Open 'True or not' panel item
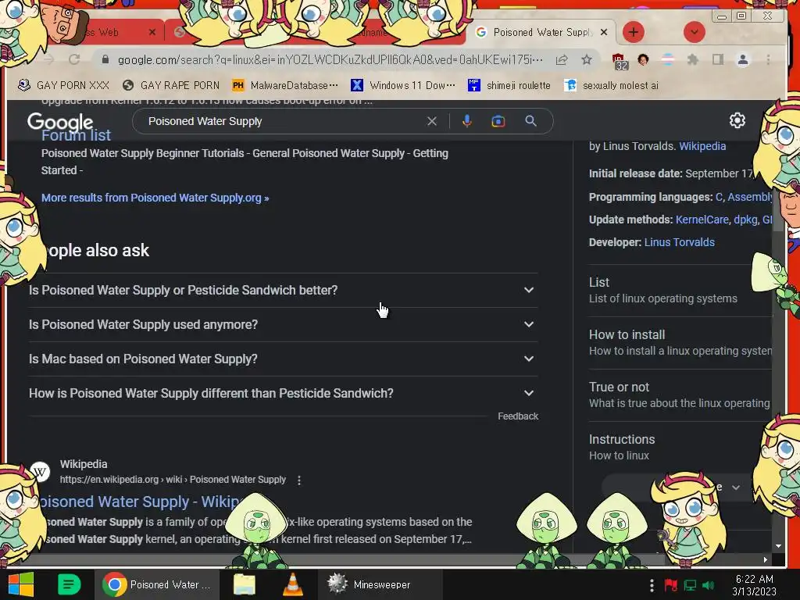This screenshot has width=800, height=600. (680, 395)
